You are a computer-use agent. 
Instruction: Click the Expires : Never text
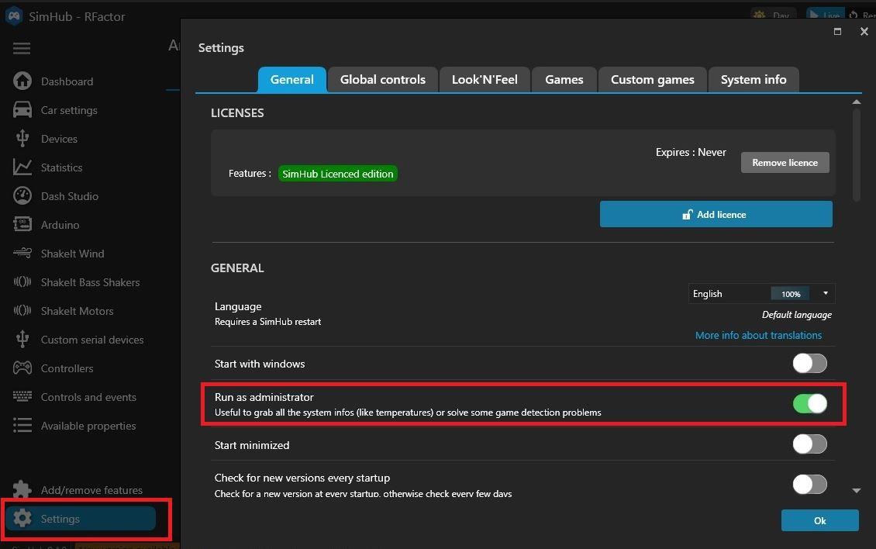tap(691, 152)
